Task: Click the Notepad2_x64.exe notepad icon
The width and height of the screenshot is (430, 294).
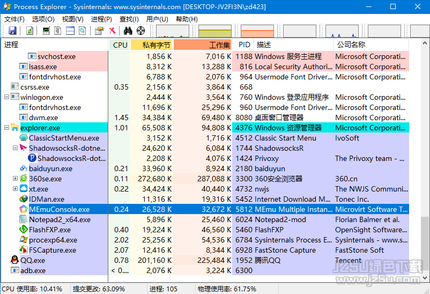Action: pos(24,219)
